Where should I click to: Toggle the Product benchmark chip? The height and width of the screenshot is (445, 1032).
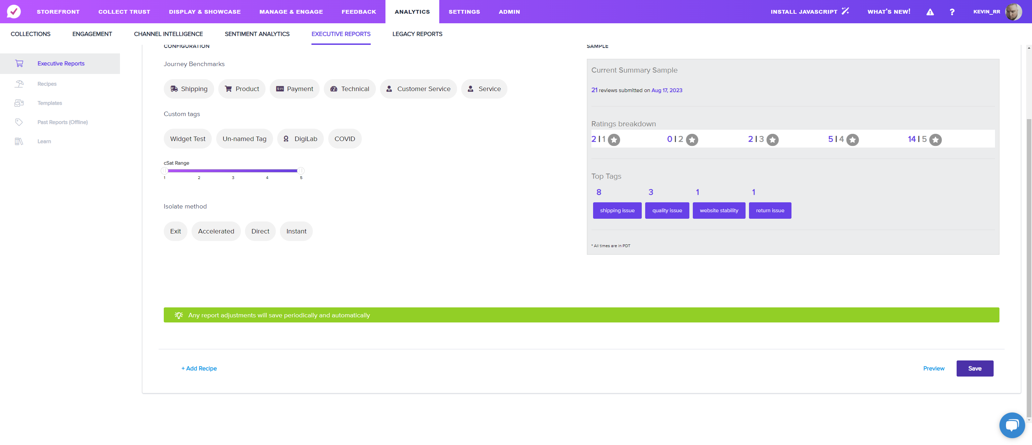pos(242,89)
